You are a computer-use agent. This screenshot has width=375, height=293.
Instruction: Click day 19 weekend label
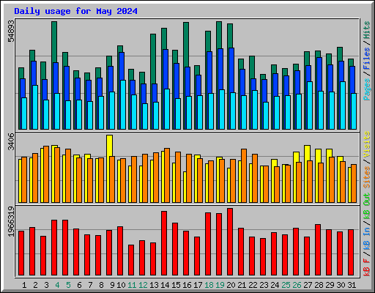point(220,285)
